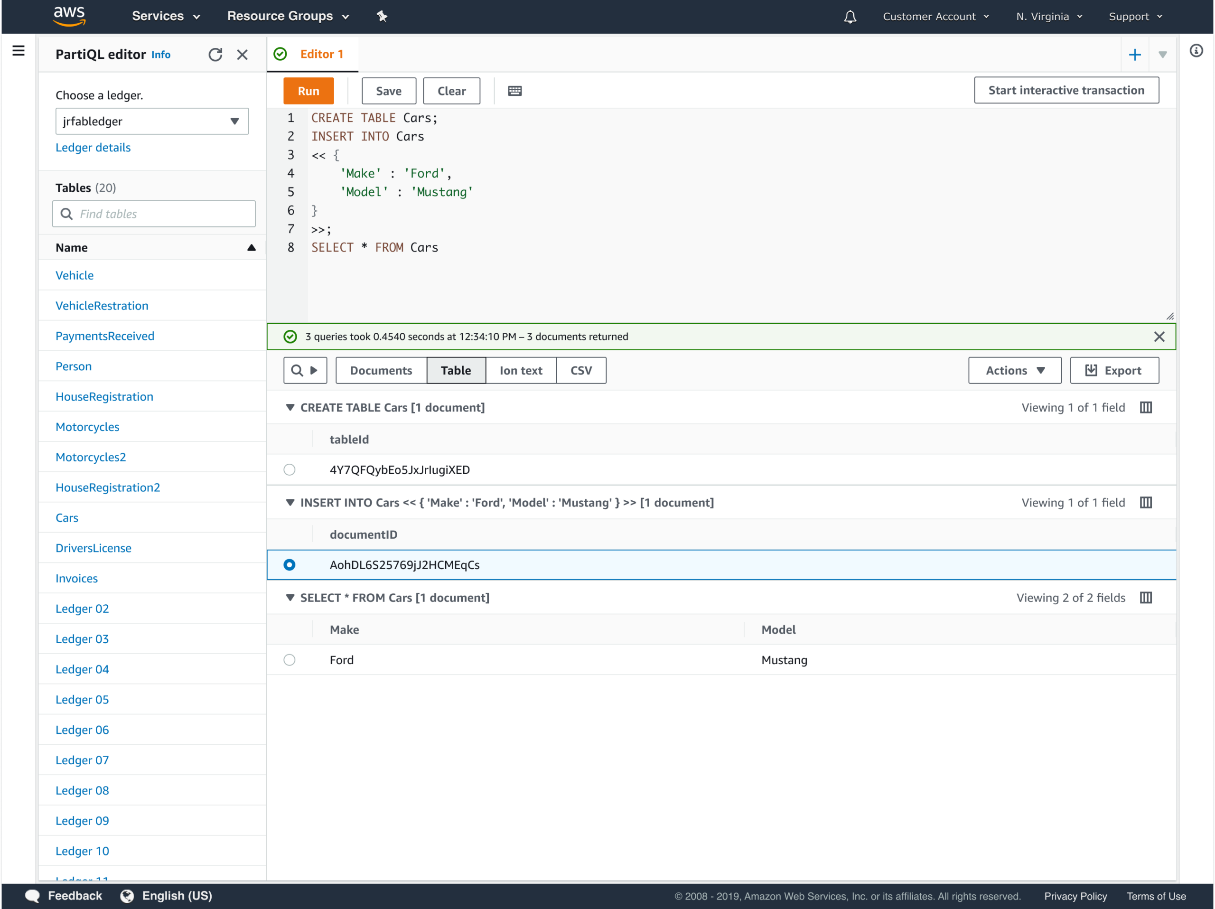Open the hamburger navigation menu
The height and width of the screenshot is (909, 1215).
tap(18, 51)
